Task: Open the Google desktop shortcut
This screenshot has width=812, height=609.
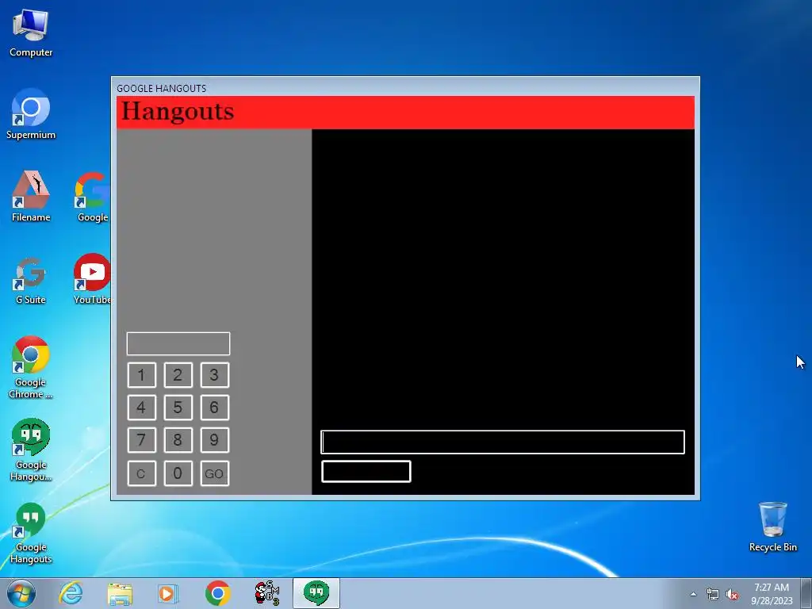Action: coord(92,197)
